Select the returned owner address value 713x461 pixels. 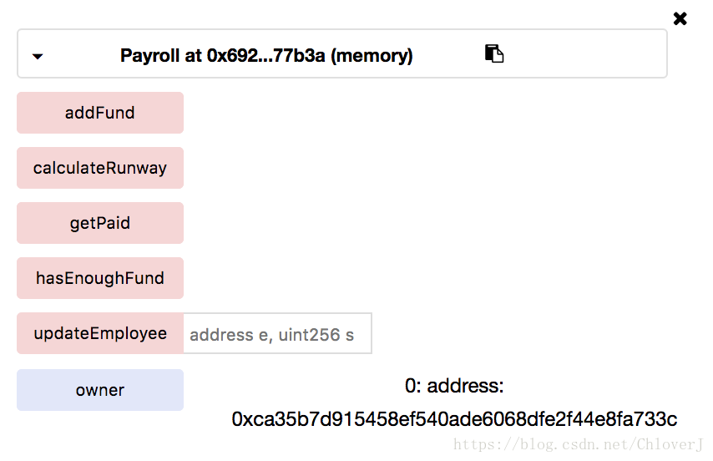454,419
